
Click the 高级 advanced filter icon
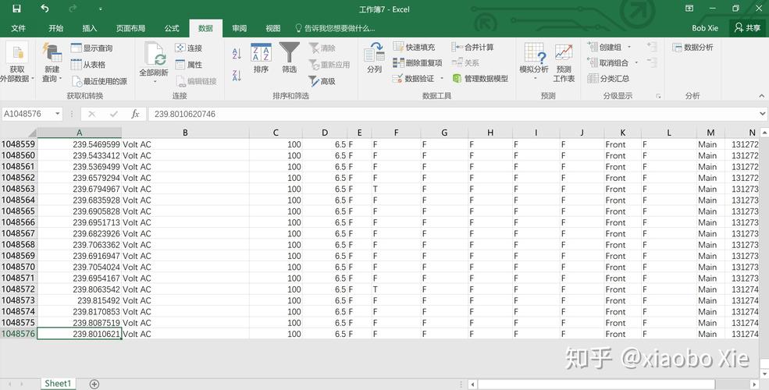[314, 81]
